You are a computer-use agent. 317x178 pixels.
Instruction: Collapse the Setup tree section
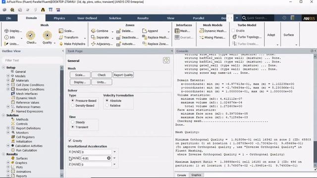click(x=3, y=67)
